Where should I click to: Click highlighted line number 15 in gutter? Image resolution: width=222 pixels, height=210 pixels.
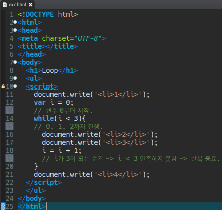[x=9, y=126]
